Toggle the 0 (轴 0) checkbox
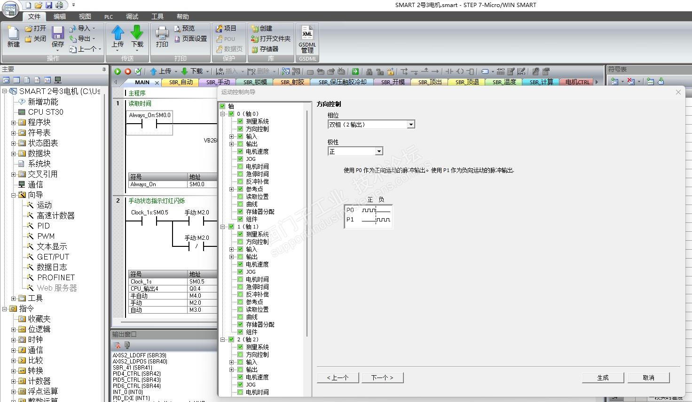Screen dimensions: 692x402 coord(231,114)
